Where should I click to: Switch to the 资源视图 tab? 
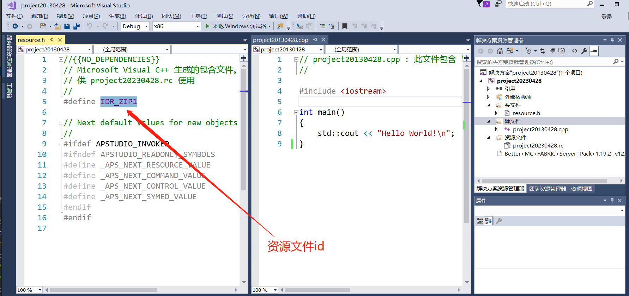tap(581, 189)
